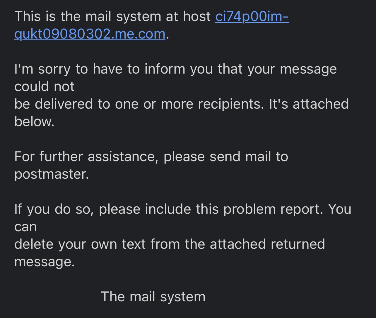The image size is (376, 318).
Task: Click the words "at host" in first line
Action: (x=188, y=16)
